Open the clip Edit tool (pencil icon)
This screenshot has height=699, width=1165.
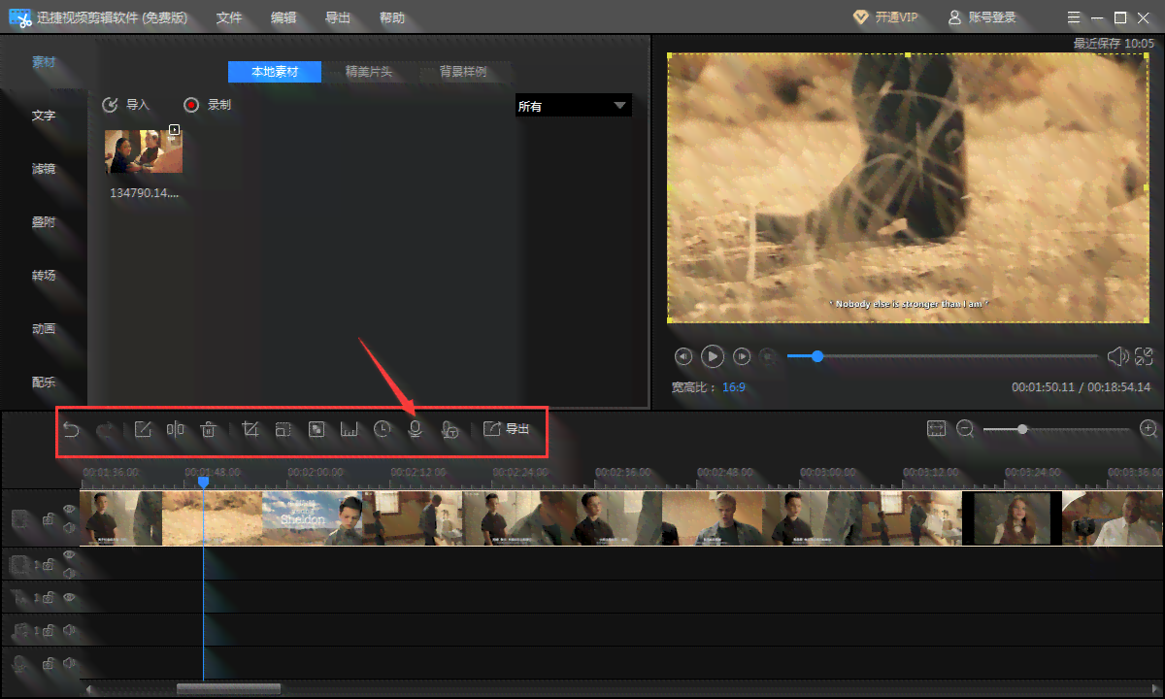tap(143, 429)
